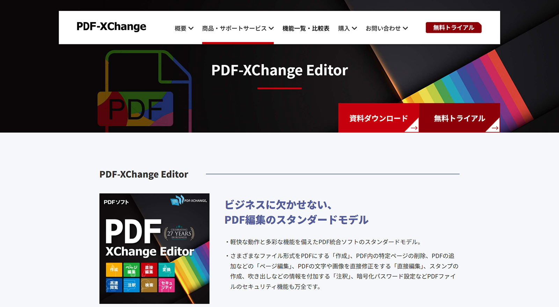The width and height of the screenshot is (559, 307).
Task: Expand the 概要 dropdown menu
Action: click(184, 28)
